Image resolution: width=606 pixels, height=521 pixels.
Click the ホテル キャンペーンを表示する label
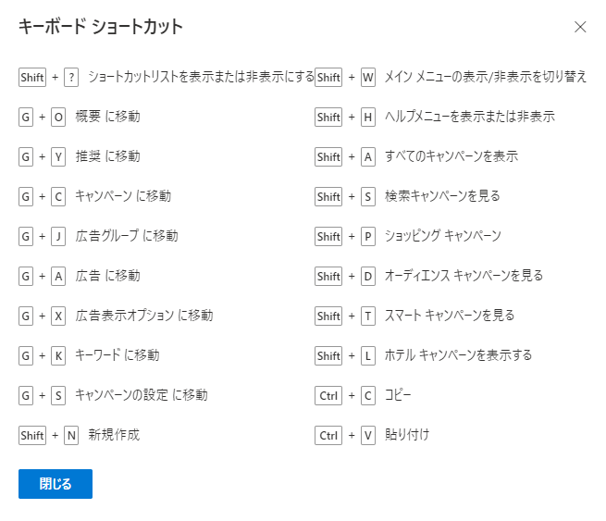pos(459,355)
